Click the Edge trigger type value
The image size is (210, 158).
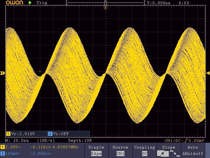(x=96, y=154)
